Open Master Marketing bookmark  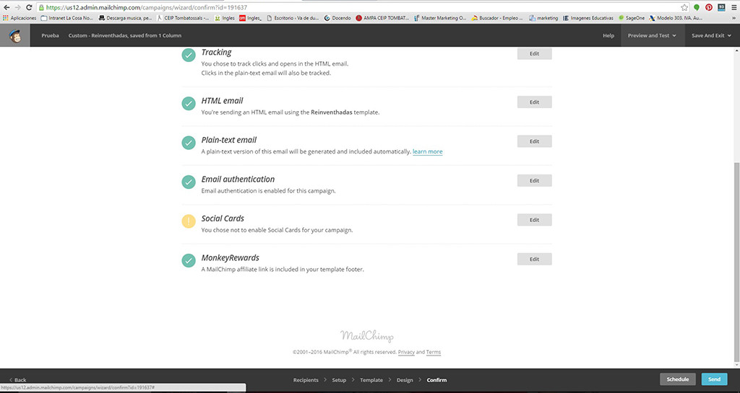point(440,18)
